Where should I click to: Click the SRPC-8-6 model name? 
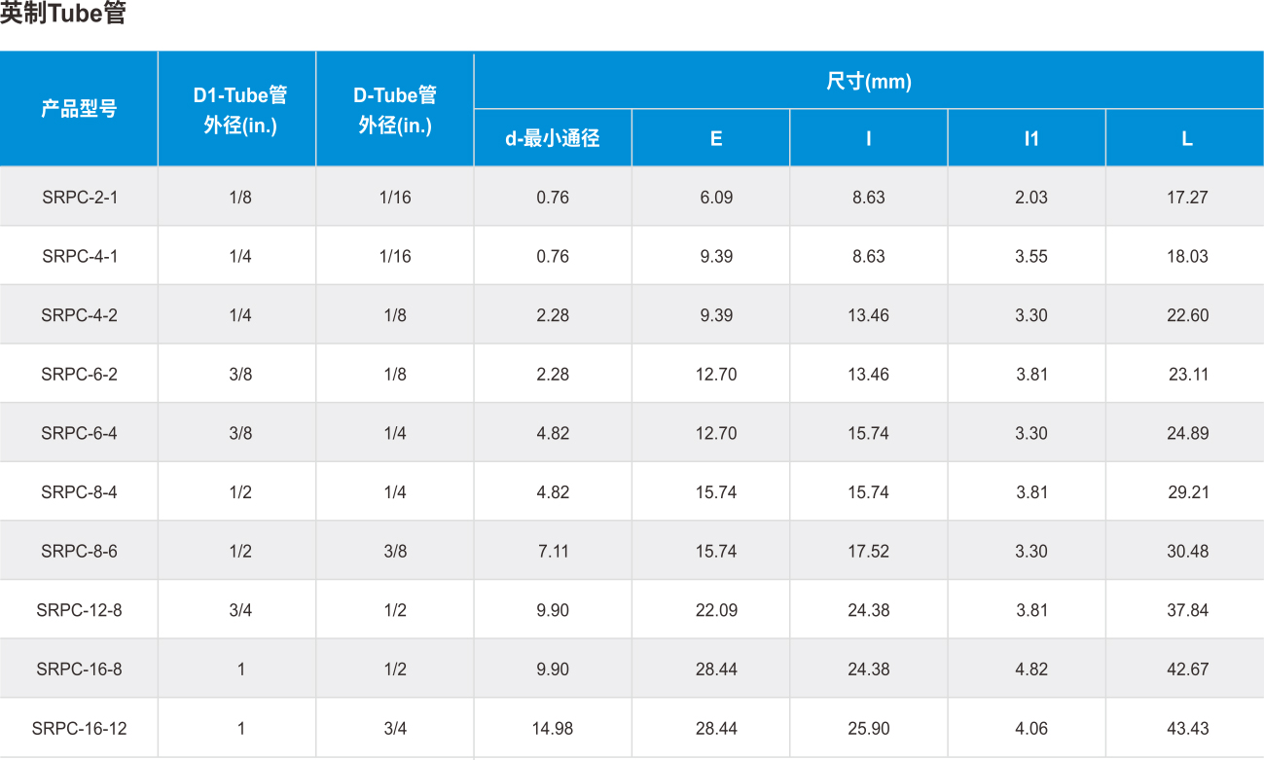pos(80,551)
